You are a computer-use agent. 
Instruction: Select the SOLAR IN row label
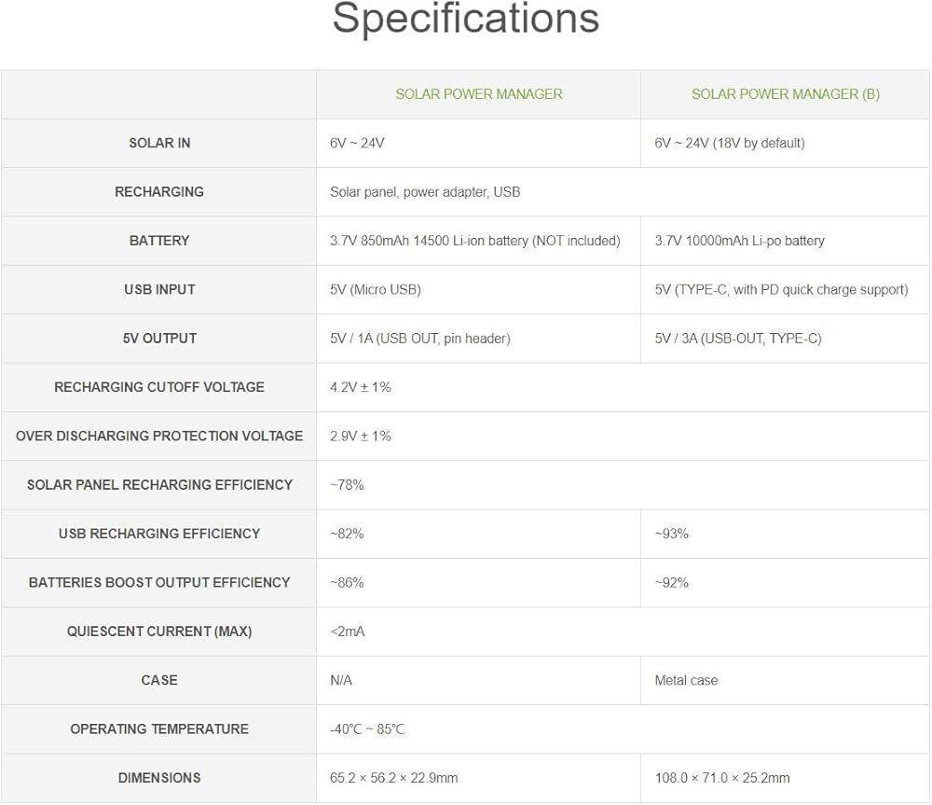click(x=159, y=143)
